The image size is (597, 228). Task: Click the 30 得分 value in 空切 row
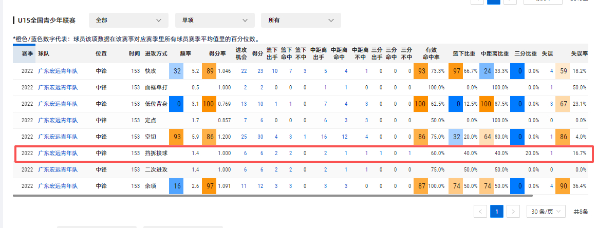click(260, 137)
